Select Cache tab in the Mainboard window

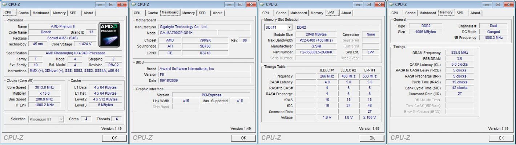coord(152,13)
